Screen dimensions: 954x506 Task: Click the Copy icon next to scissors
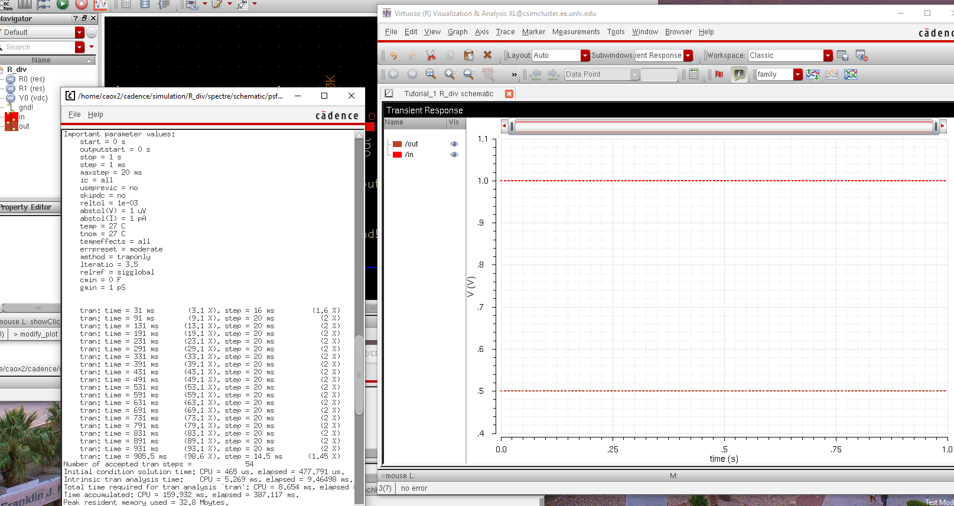[450, 56]
